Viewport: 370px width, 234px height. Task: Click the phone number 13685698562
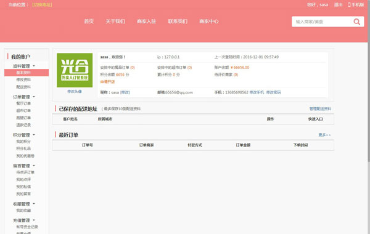click(x=237, y=92)
